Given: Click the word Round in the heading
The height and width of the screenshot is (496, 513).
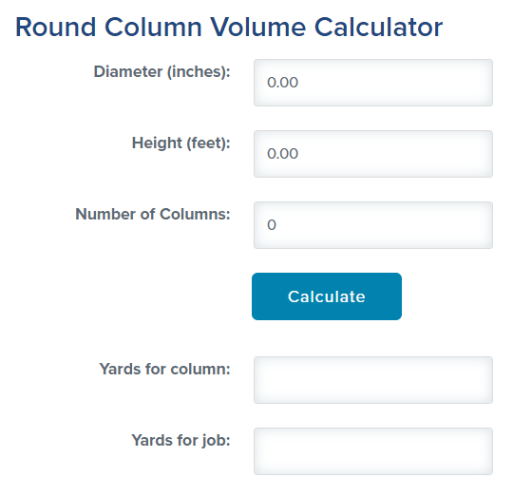Looking at the screenshot, I should click(56, 28).
